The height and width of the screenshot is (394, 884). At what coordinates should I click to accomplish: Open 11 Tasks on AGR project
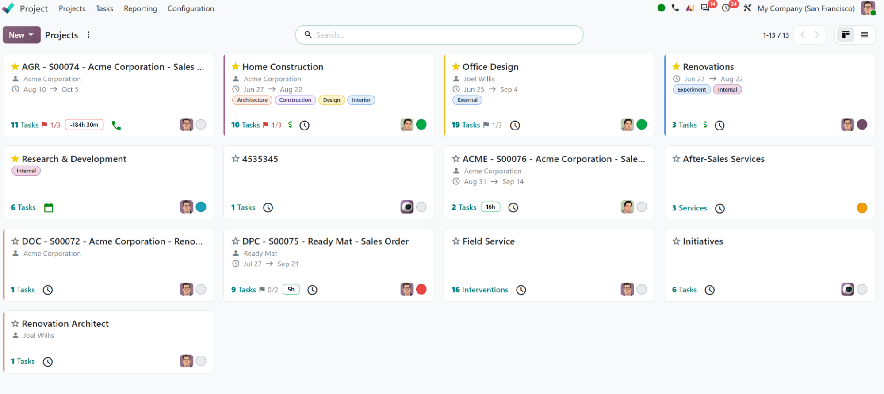(x=25, y=125)
